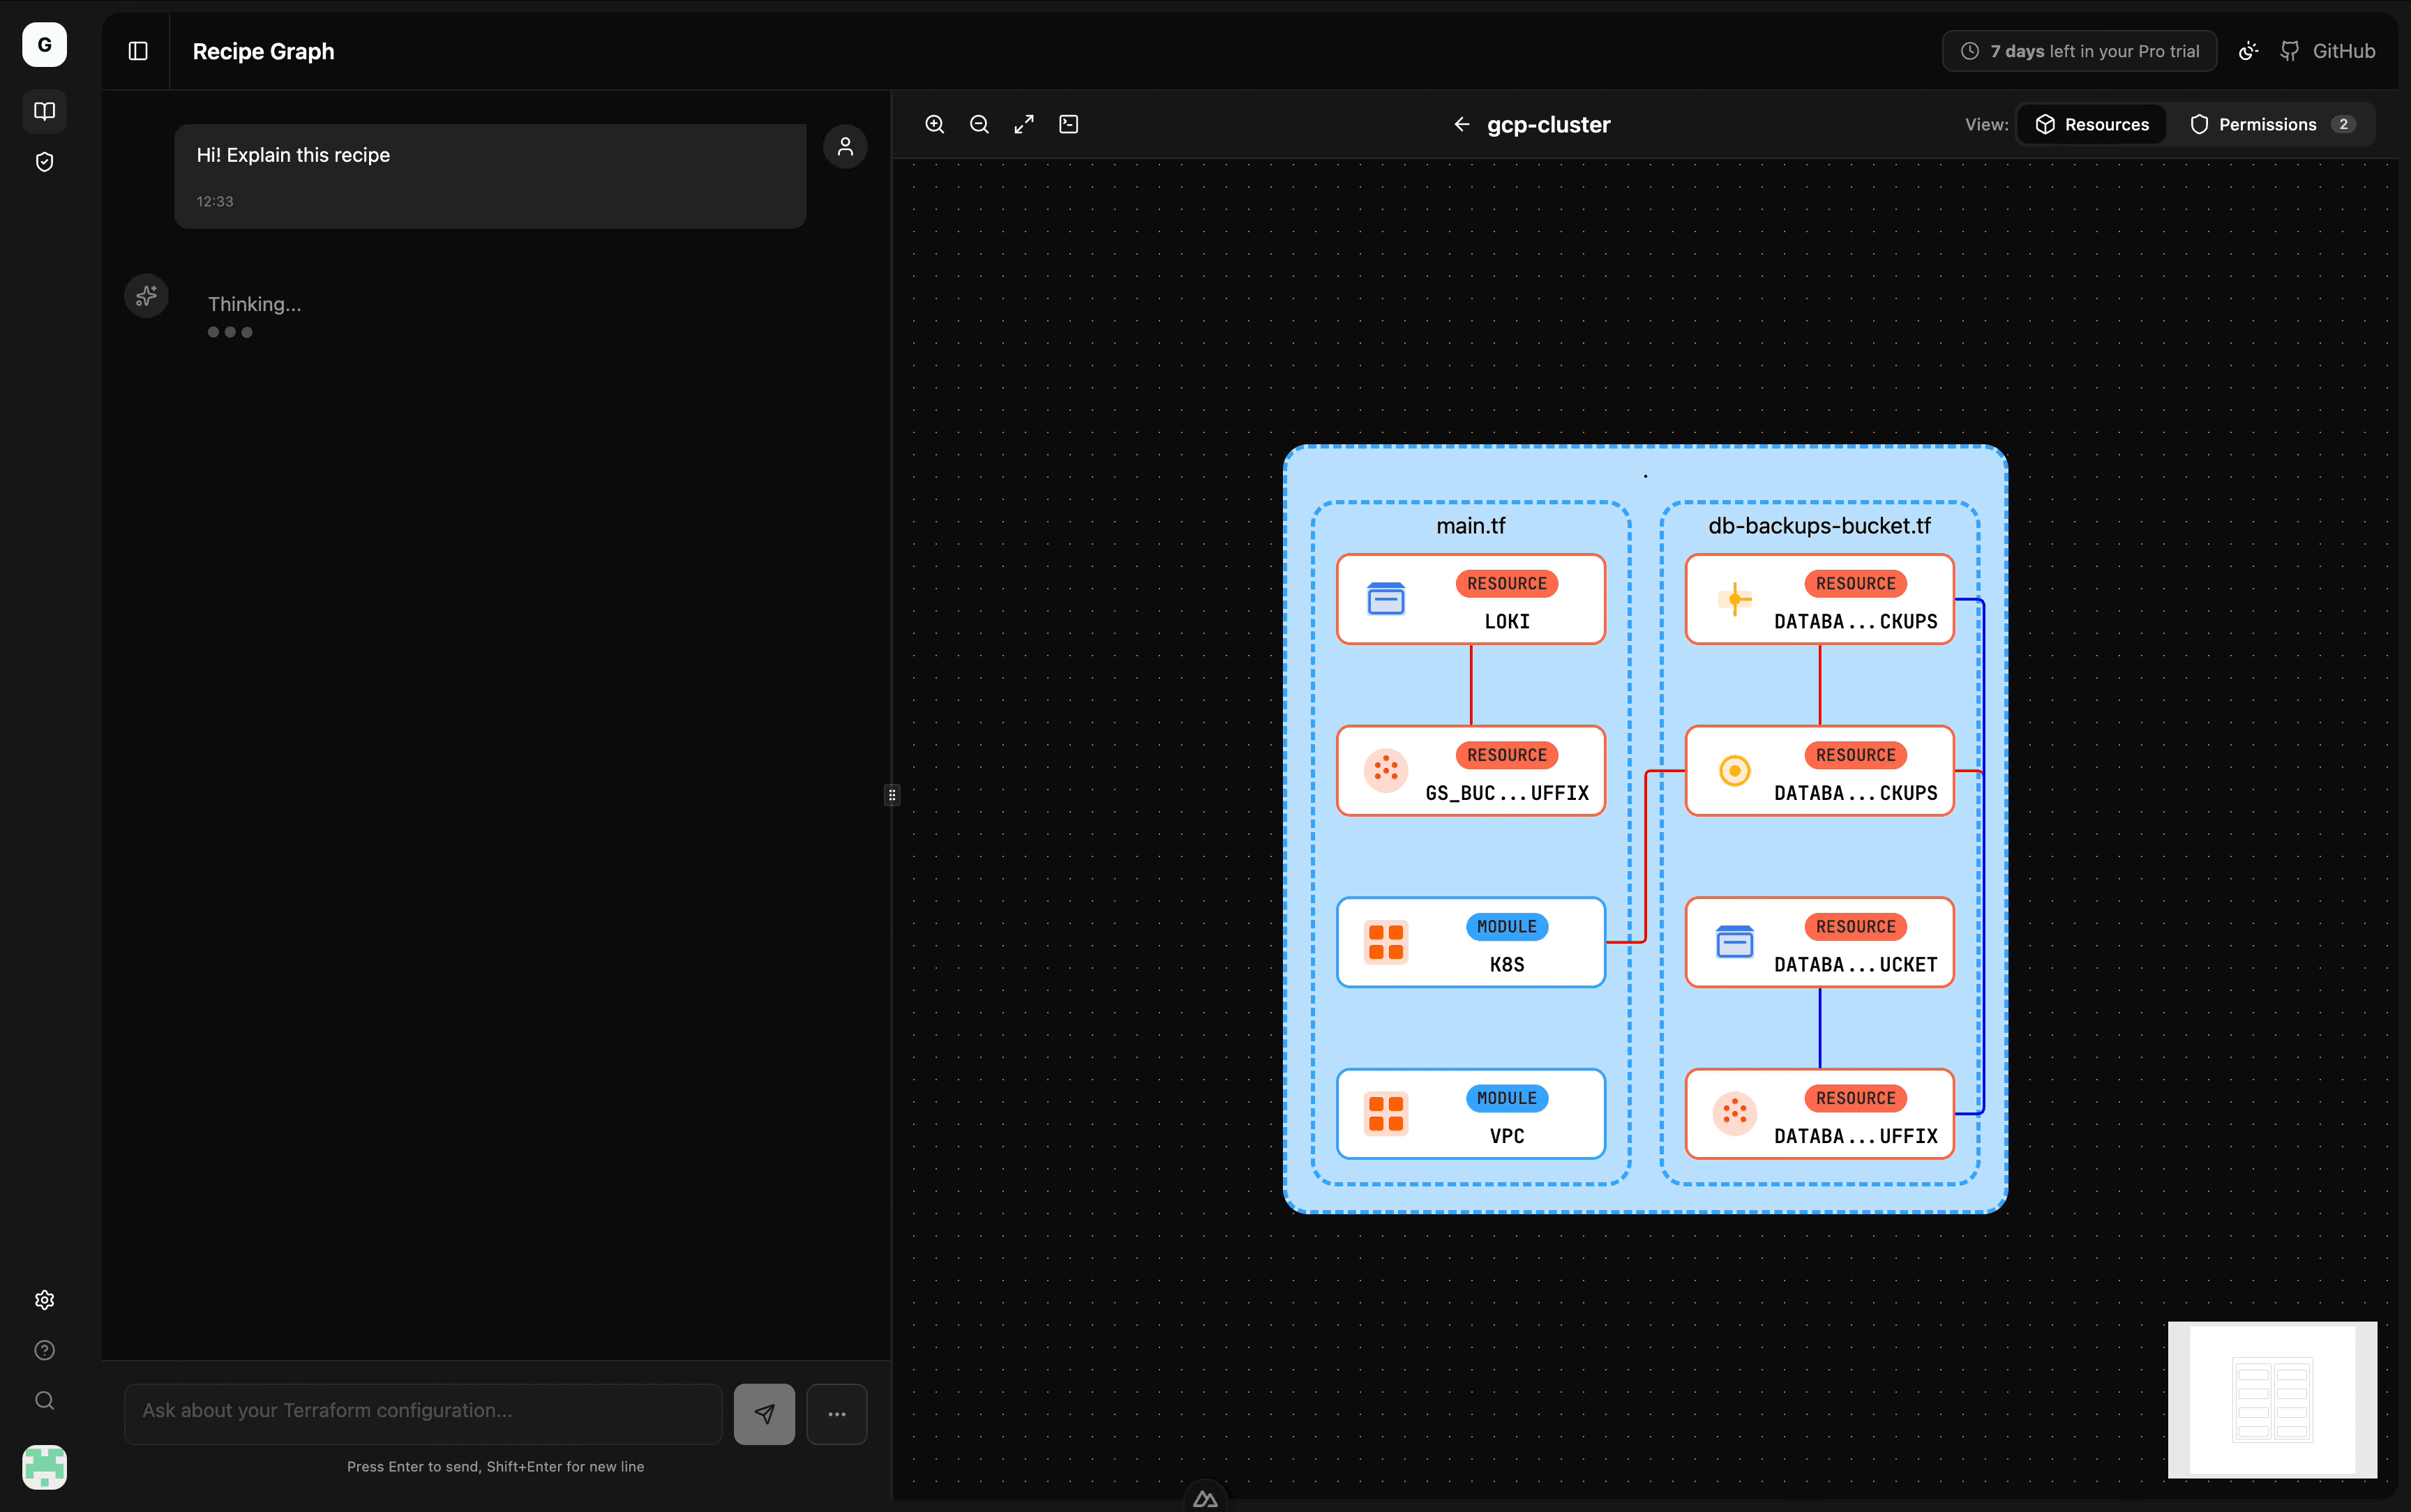Open the more options menu in chat

(x=836, y=1413)
